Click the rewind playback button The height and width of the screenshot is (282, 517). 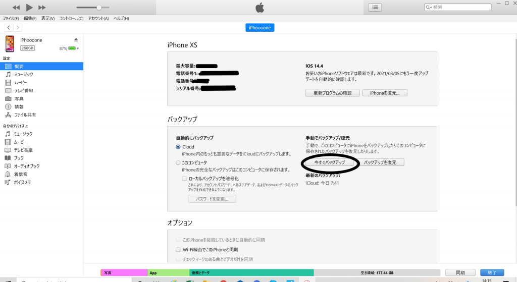[x=16, y=7]
